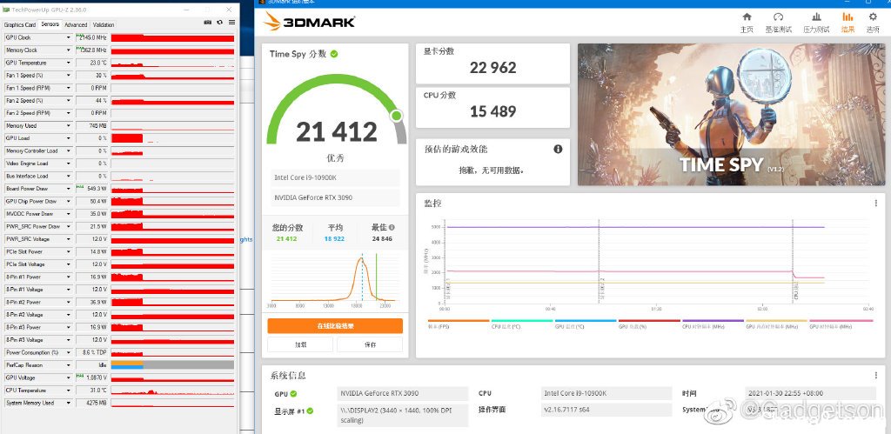
Task: Click Intel Core i9-10900K under score gauge
Action: (x=335, y=177)
